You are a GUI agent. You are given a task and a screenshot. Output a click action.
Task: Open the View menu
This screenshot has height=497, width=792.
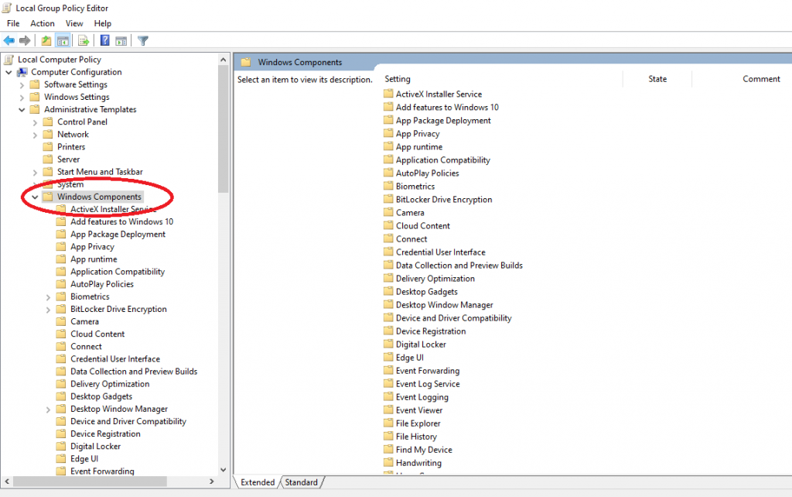point(74,24)
